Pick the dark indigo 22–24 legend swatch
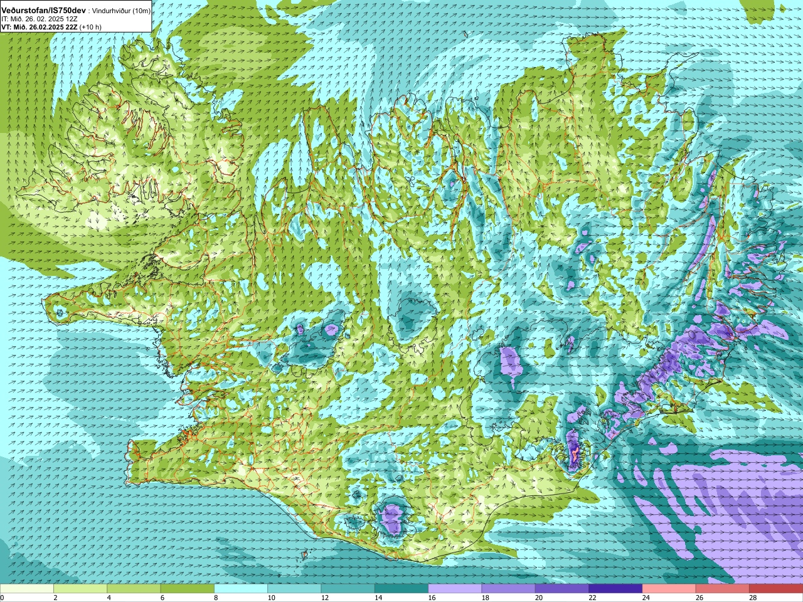803x602 pixels. point(615,589)
